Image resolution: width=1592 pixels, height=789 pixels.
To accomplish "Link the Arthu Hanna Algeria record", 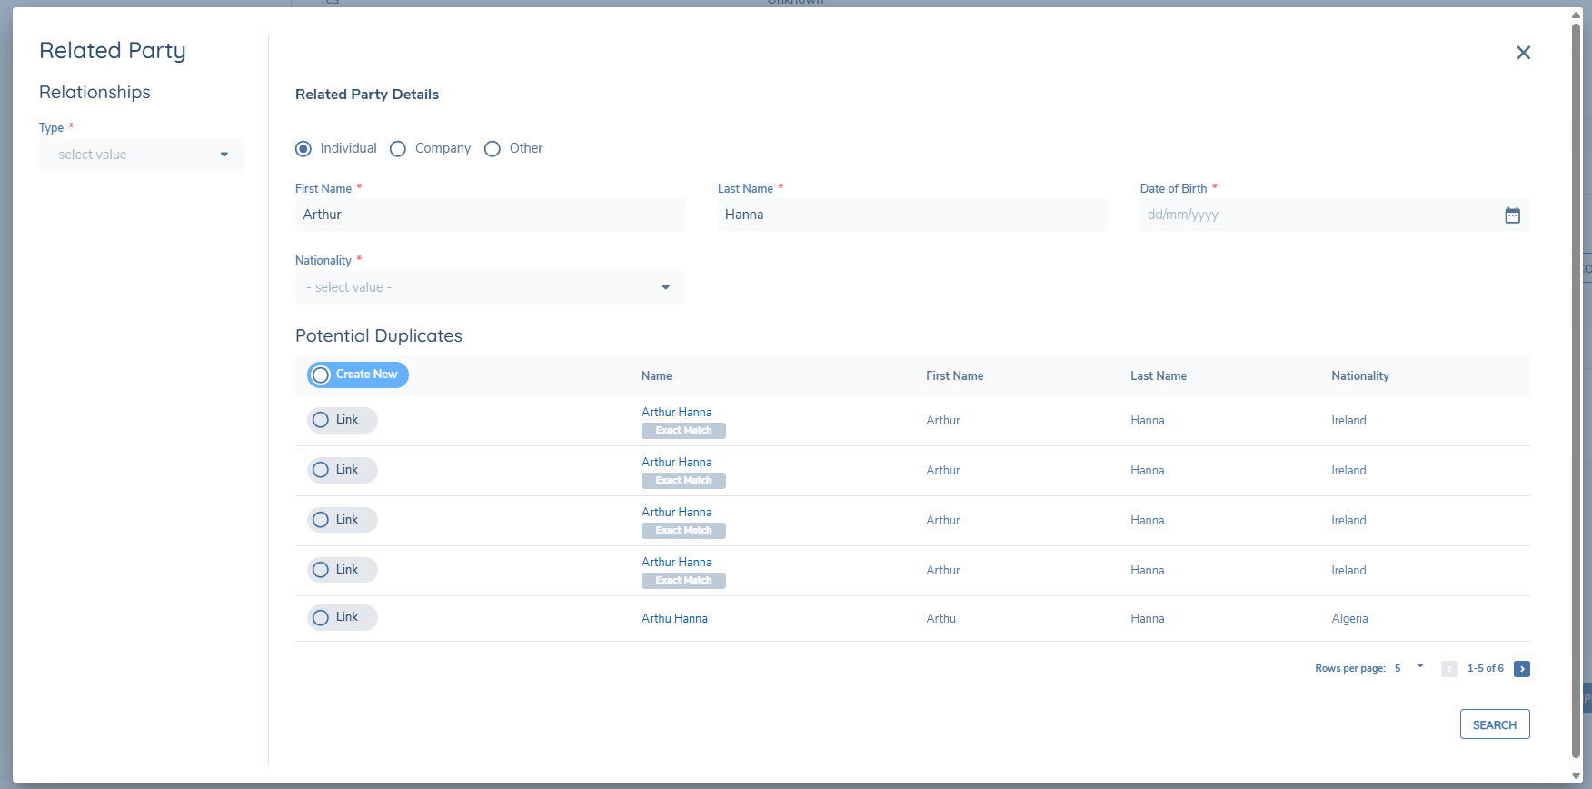I will (x=321, y=618).
